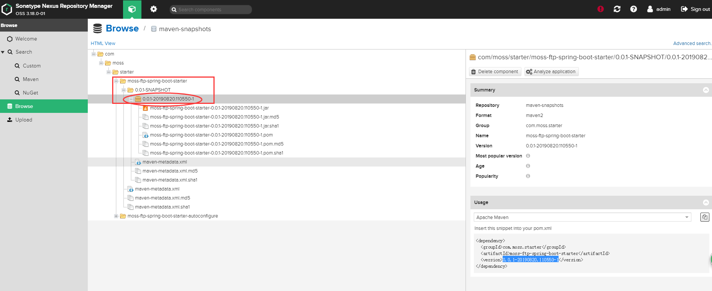Viewport: 712px width, 291px height.
Task: Copy snippet to clipboard icon
Action: tap(705, 217)
